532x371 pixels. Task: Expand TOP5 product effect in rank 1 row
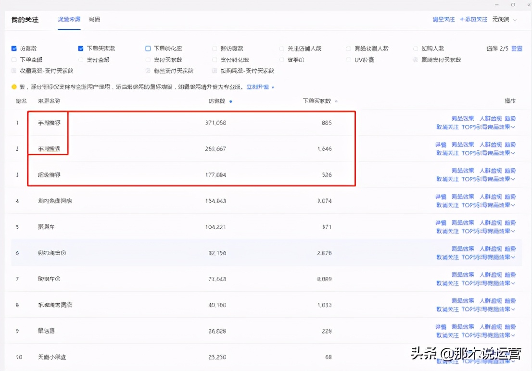coord(488,127)
